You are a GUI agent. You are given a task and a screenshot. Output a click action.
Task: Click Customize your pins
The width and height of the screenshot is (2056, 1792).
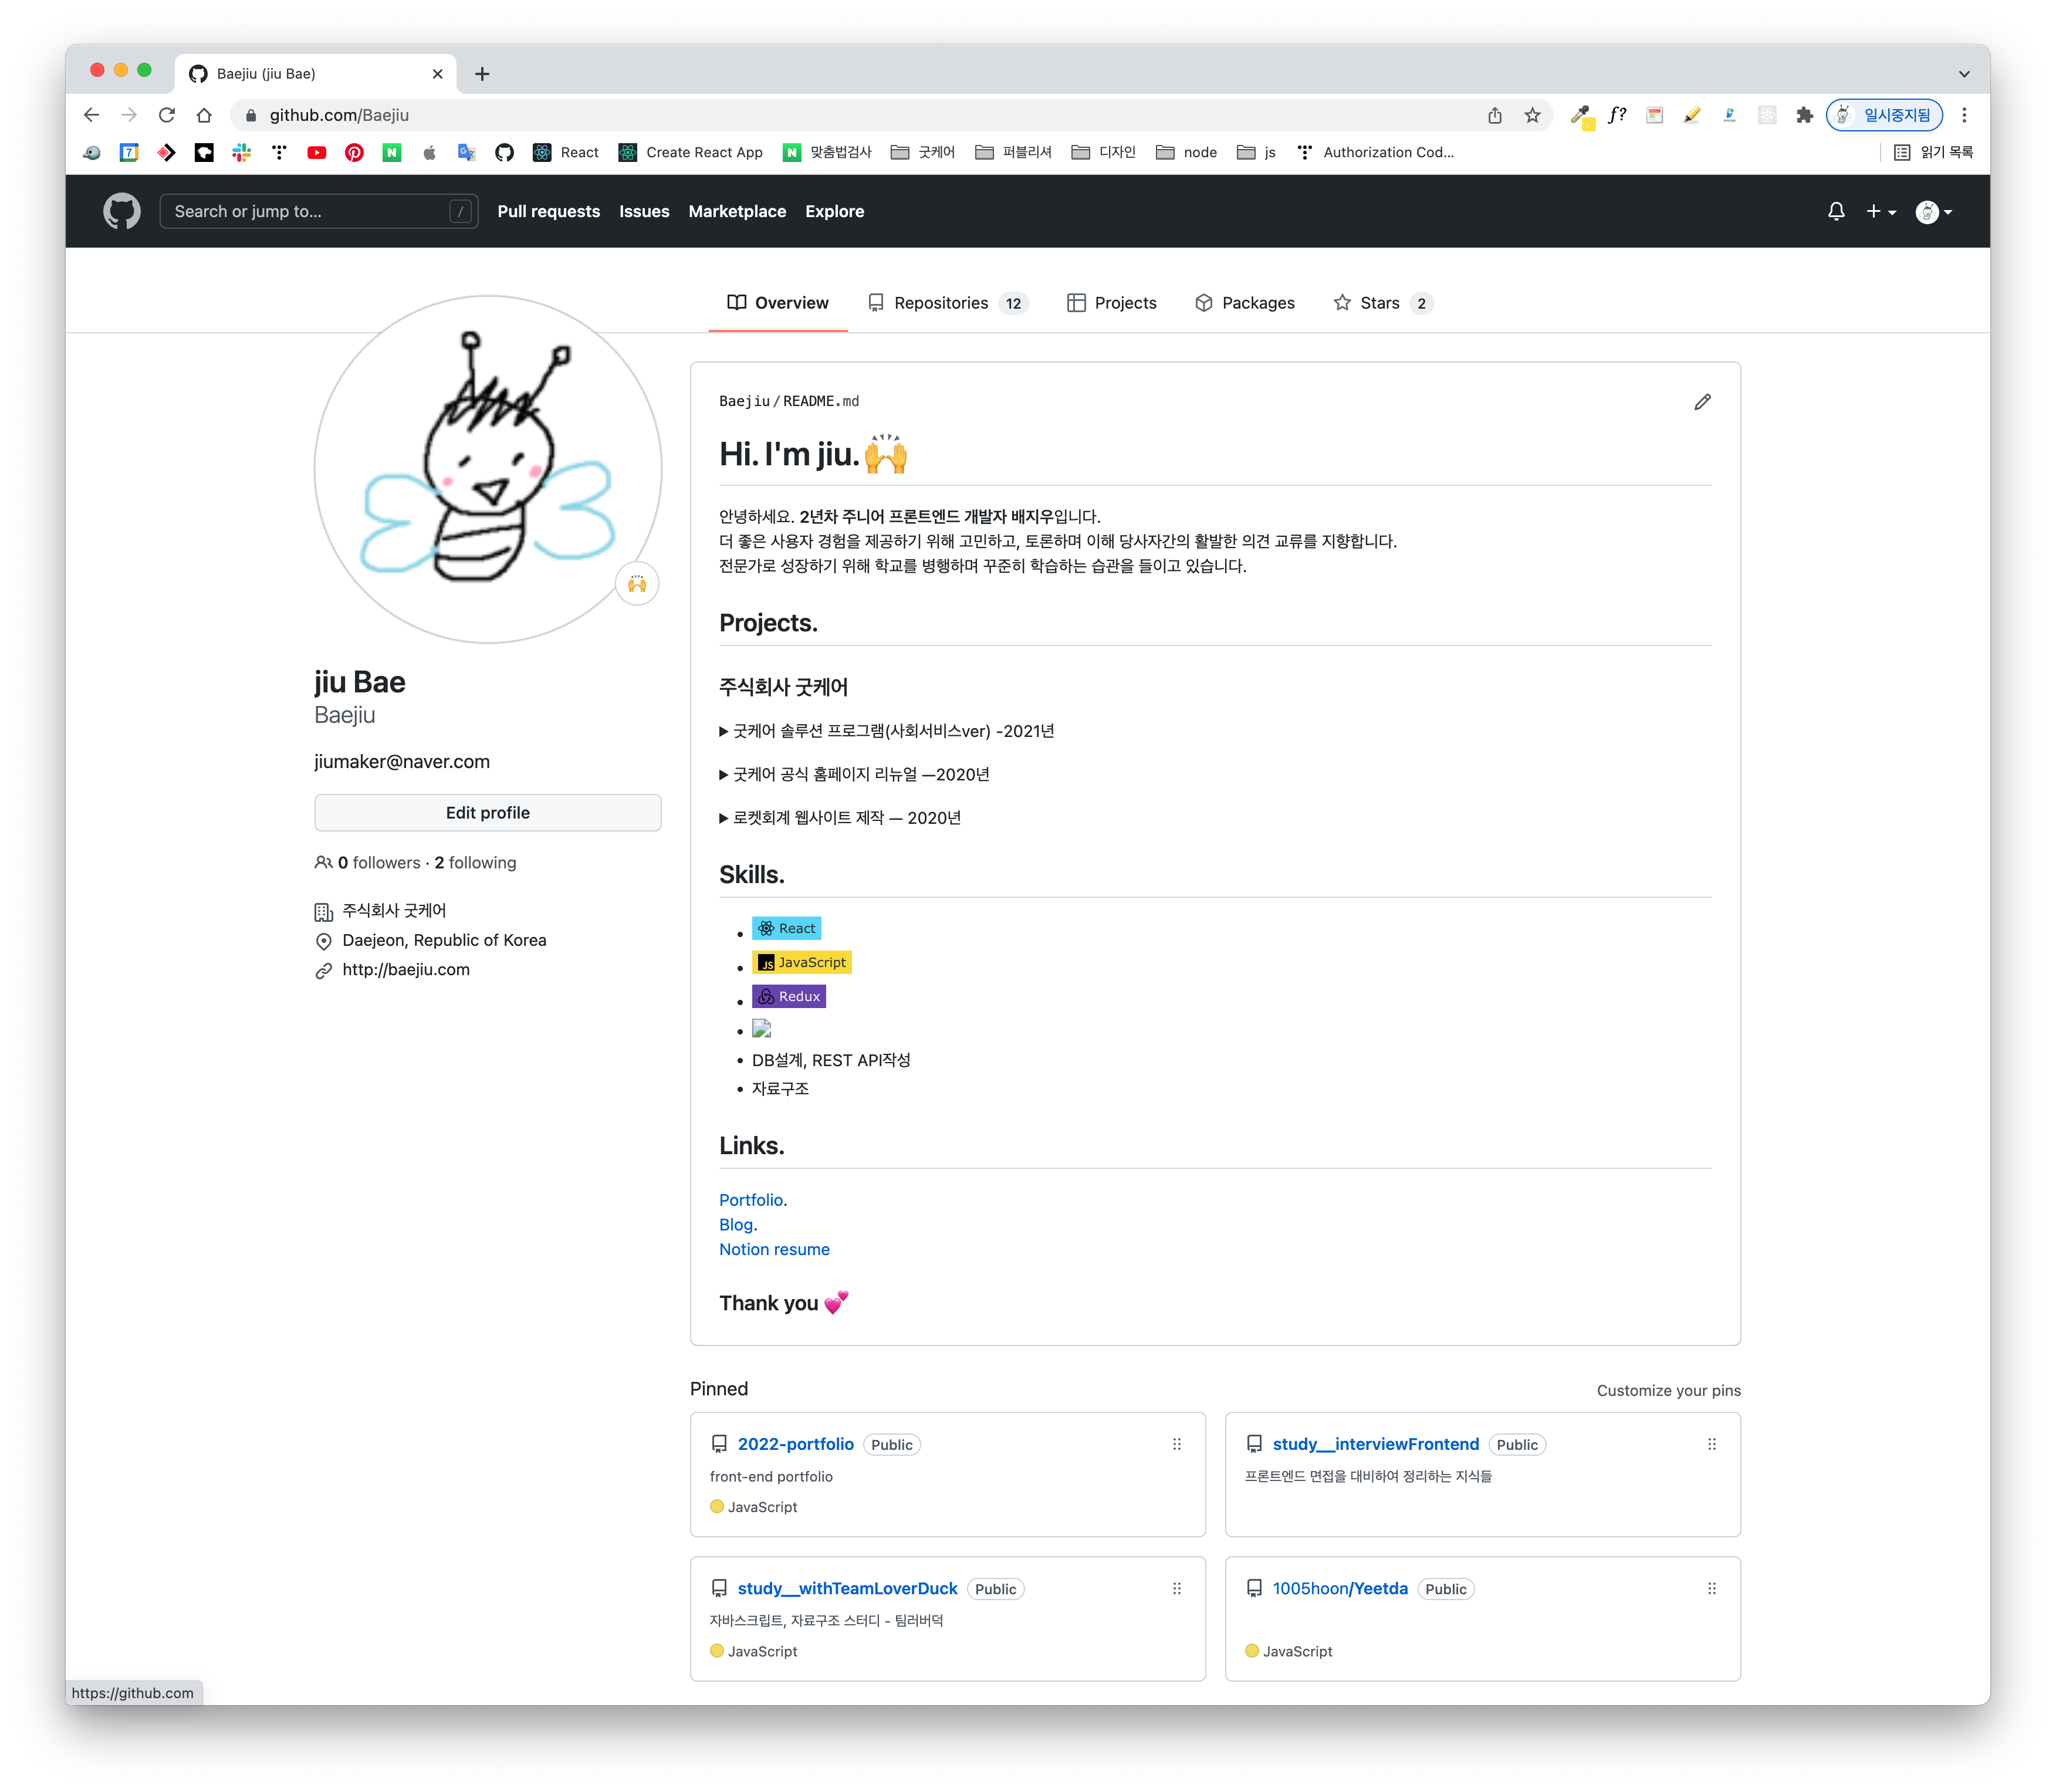click(x=1668, y=1390)
